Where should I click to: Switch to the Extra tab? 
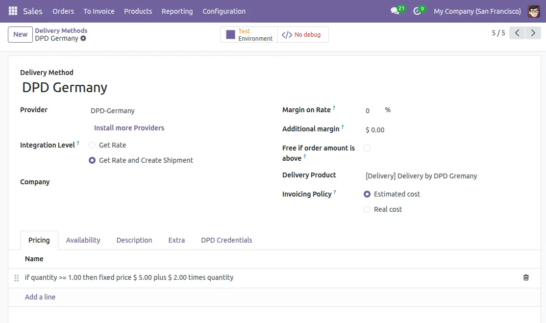(176, 240)
